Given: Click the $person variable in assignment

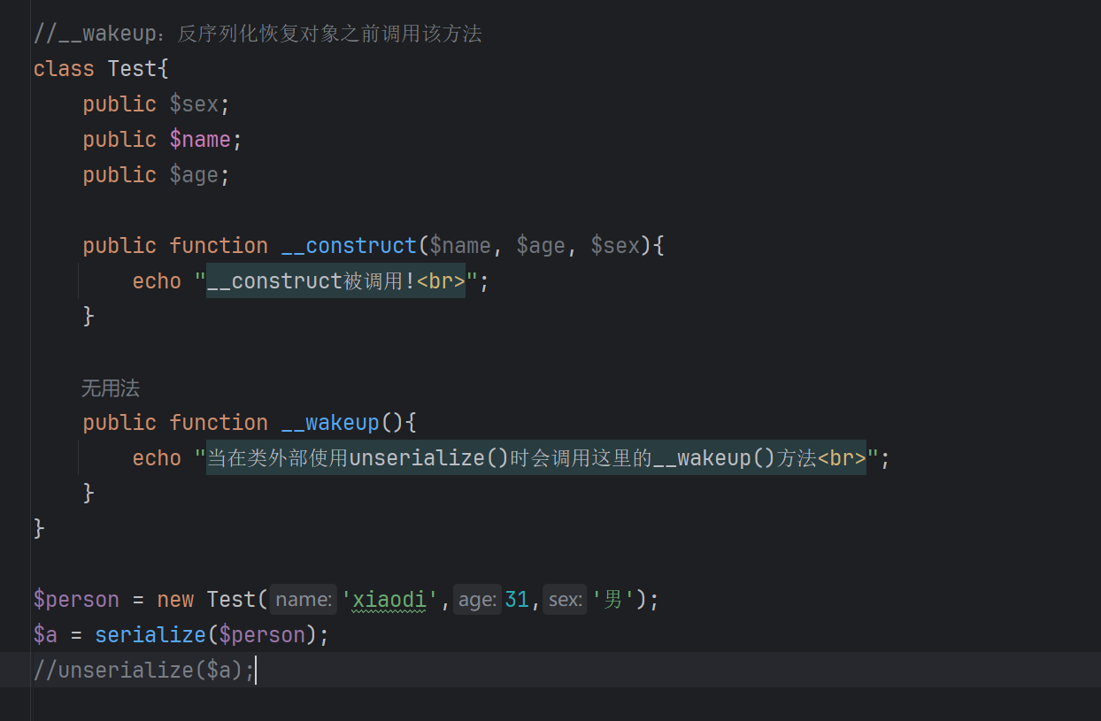Looking at the screenshot, I should pos(76,600).
